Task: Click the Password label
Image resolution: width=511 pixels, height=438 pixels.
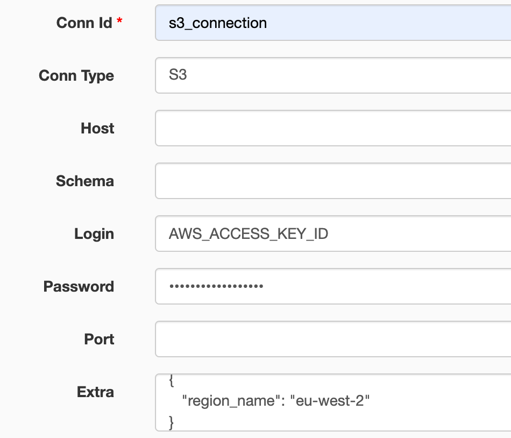Action: (x=78, y=286)
